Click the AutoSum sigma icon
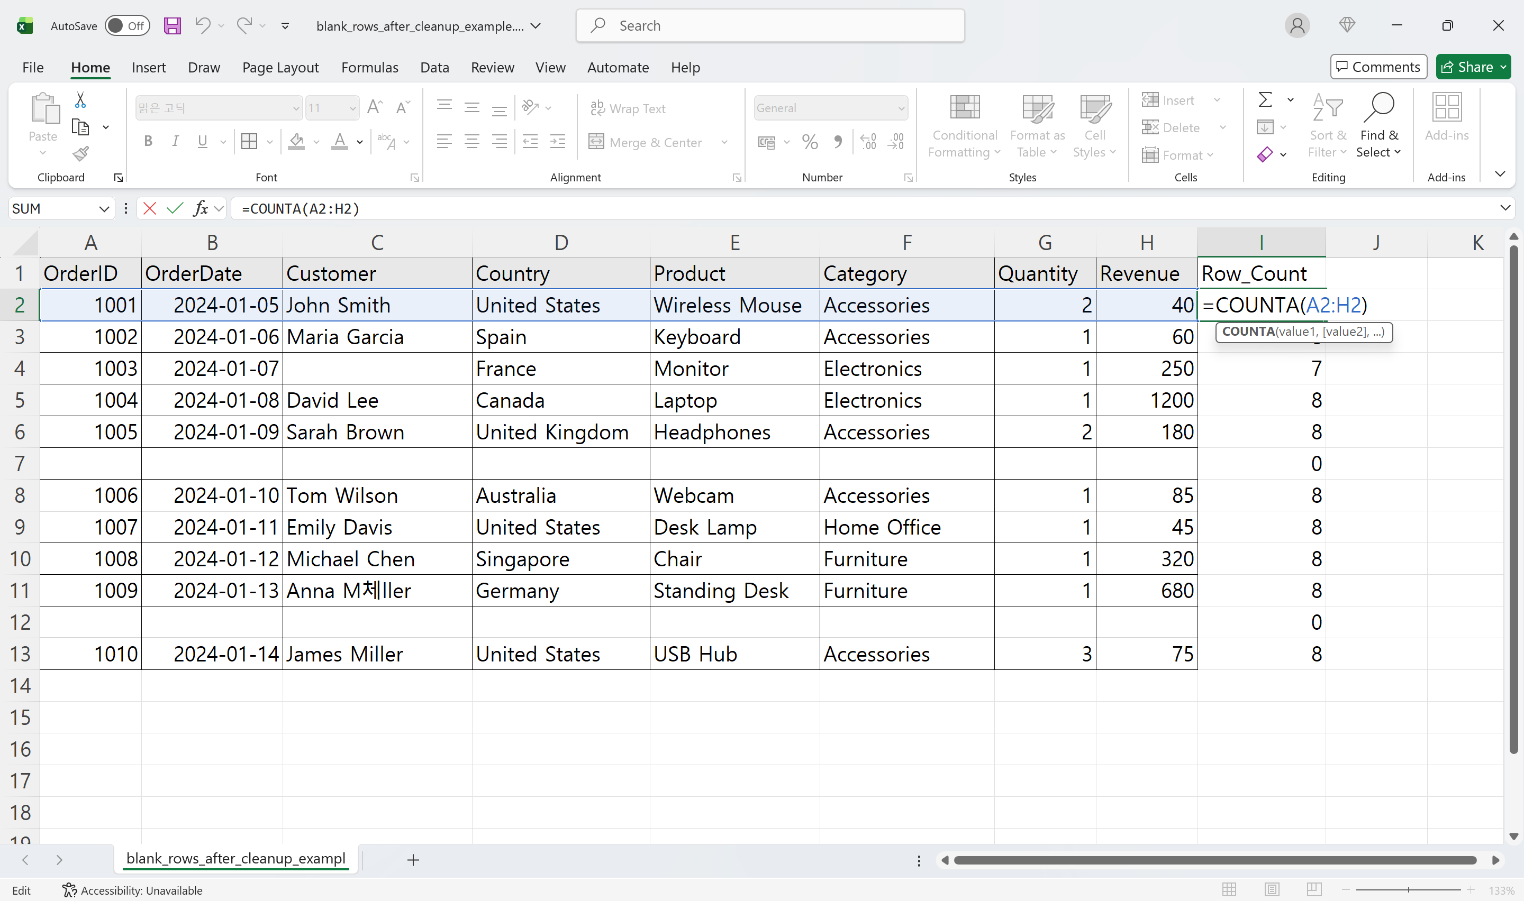The image size is (1524, 901). (1264, 99)
